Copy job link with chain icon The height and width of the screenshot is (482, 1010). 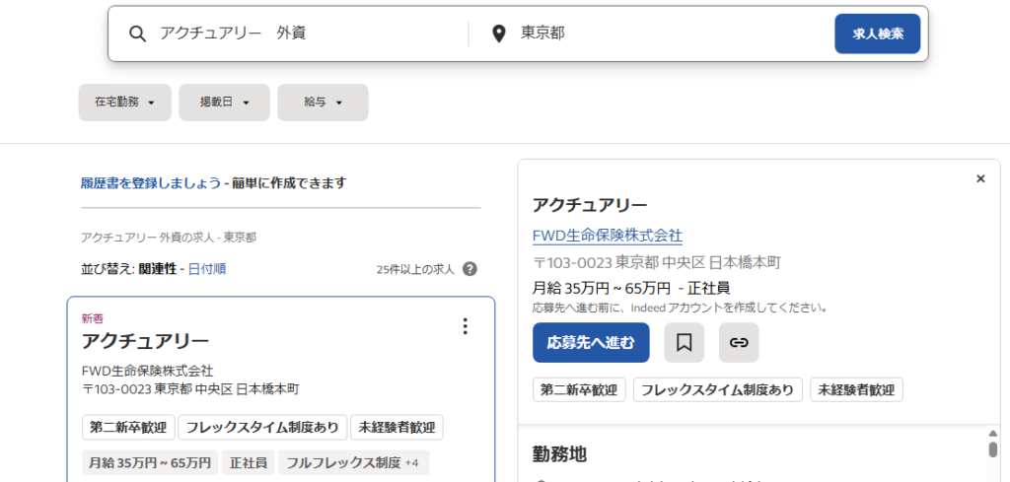[739, 342]
